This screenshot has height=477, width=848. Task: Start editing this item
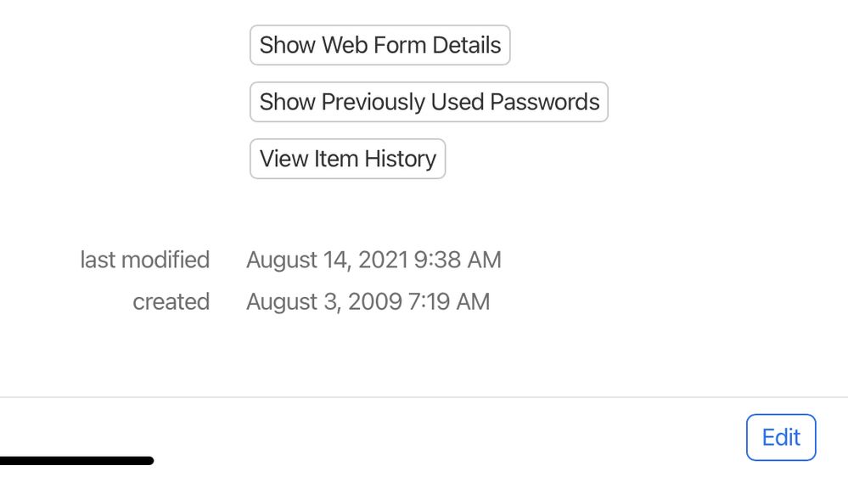(780, 437)
